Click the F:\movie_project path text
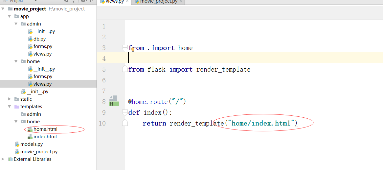The height and width of the screenshot is (170, 383). [67, 9]
